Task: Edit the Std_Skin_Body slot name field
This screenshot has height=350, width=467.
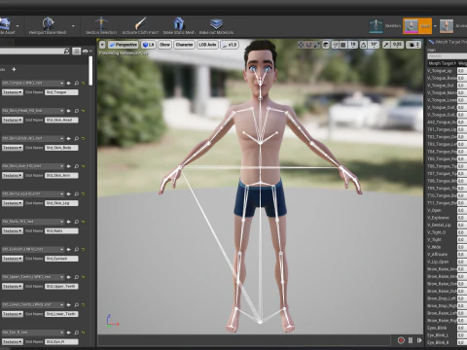Action: pos(61,148)
